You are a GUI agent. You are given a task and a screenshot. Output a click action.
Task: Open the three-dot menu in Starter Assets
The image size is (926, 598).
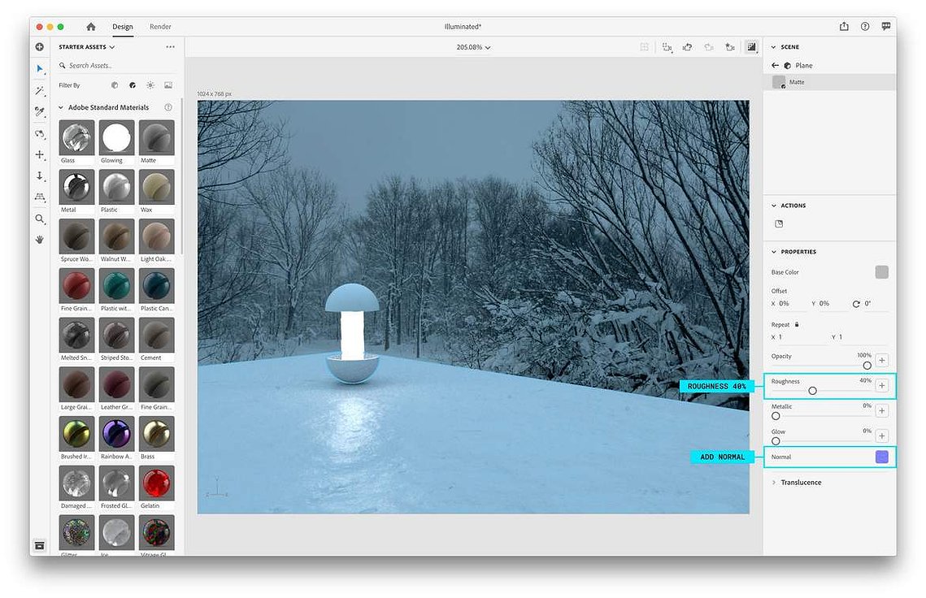[170, 46]
